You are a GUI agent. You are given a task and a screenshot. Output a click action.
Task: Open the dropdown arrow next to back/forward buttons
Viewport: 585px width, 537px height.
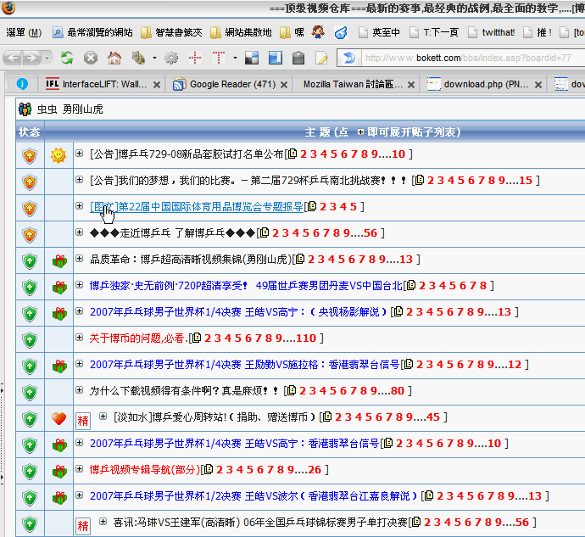47,59
